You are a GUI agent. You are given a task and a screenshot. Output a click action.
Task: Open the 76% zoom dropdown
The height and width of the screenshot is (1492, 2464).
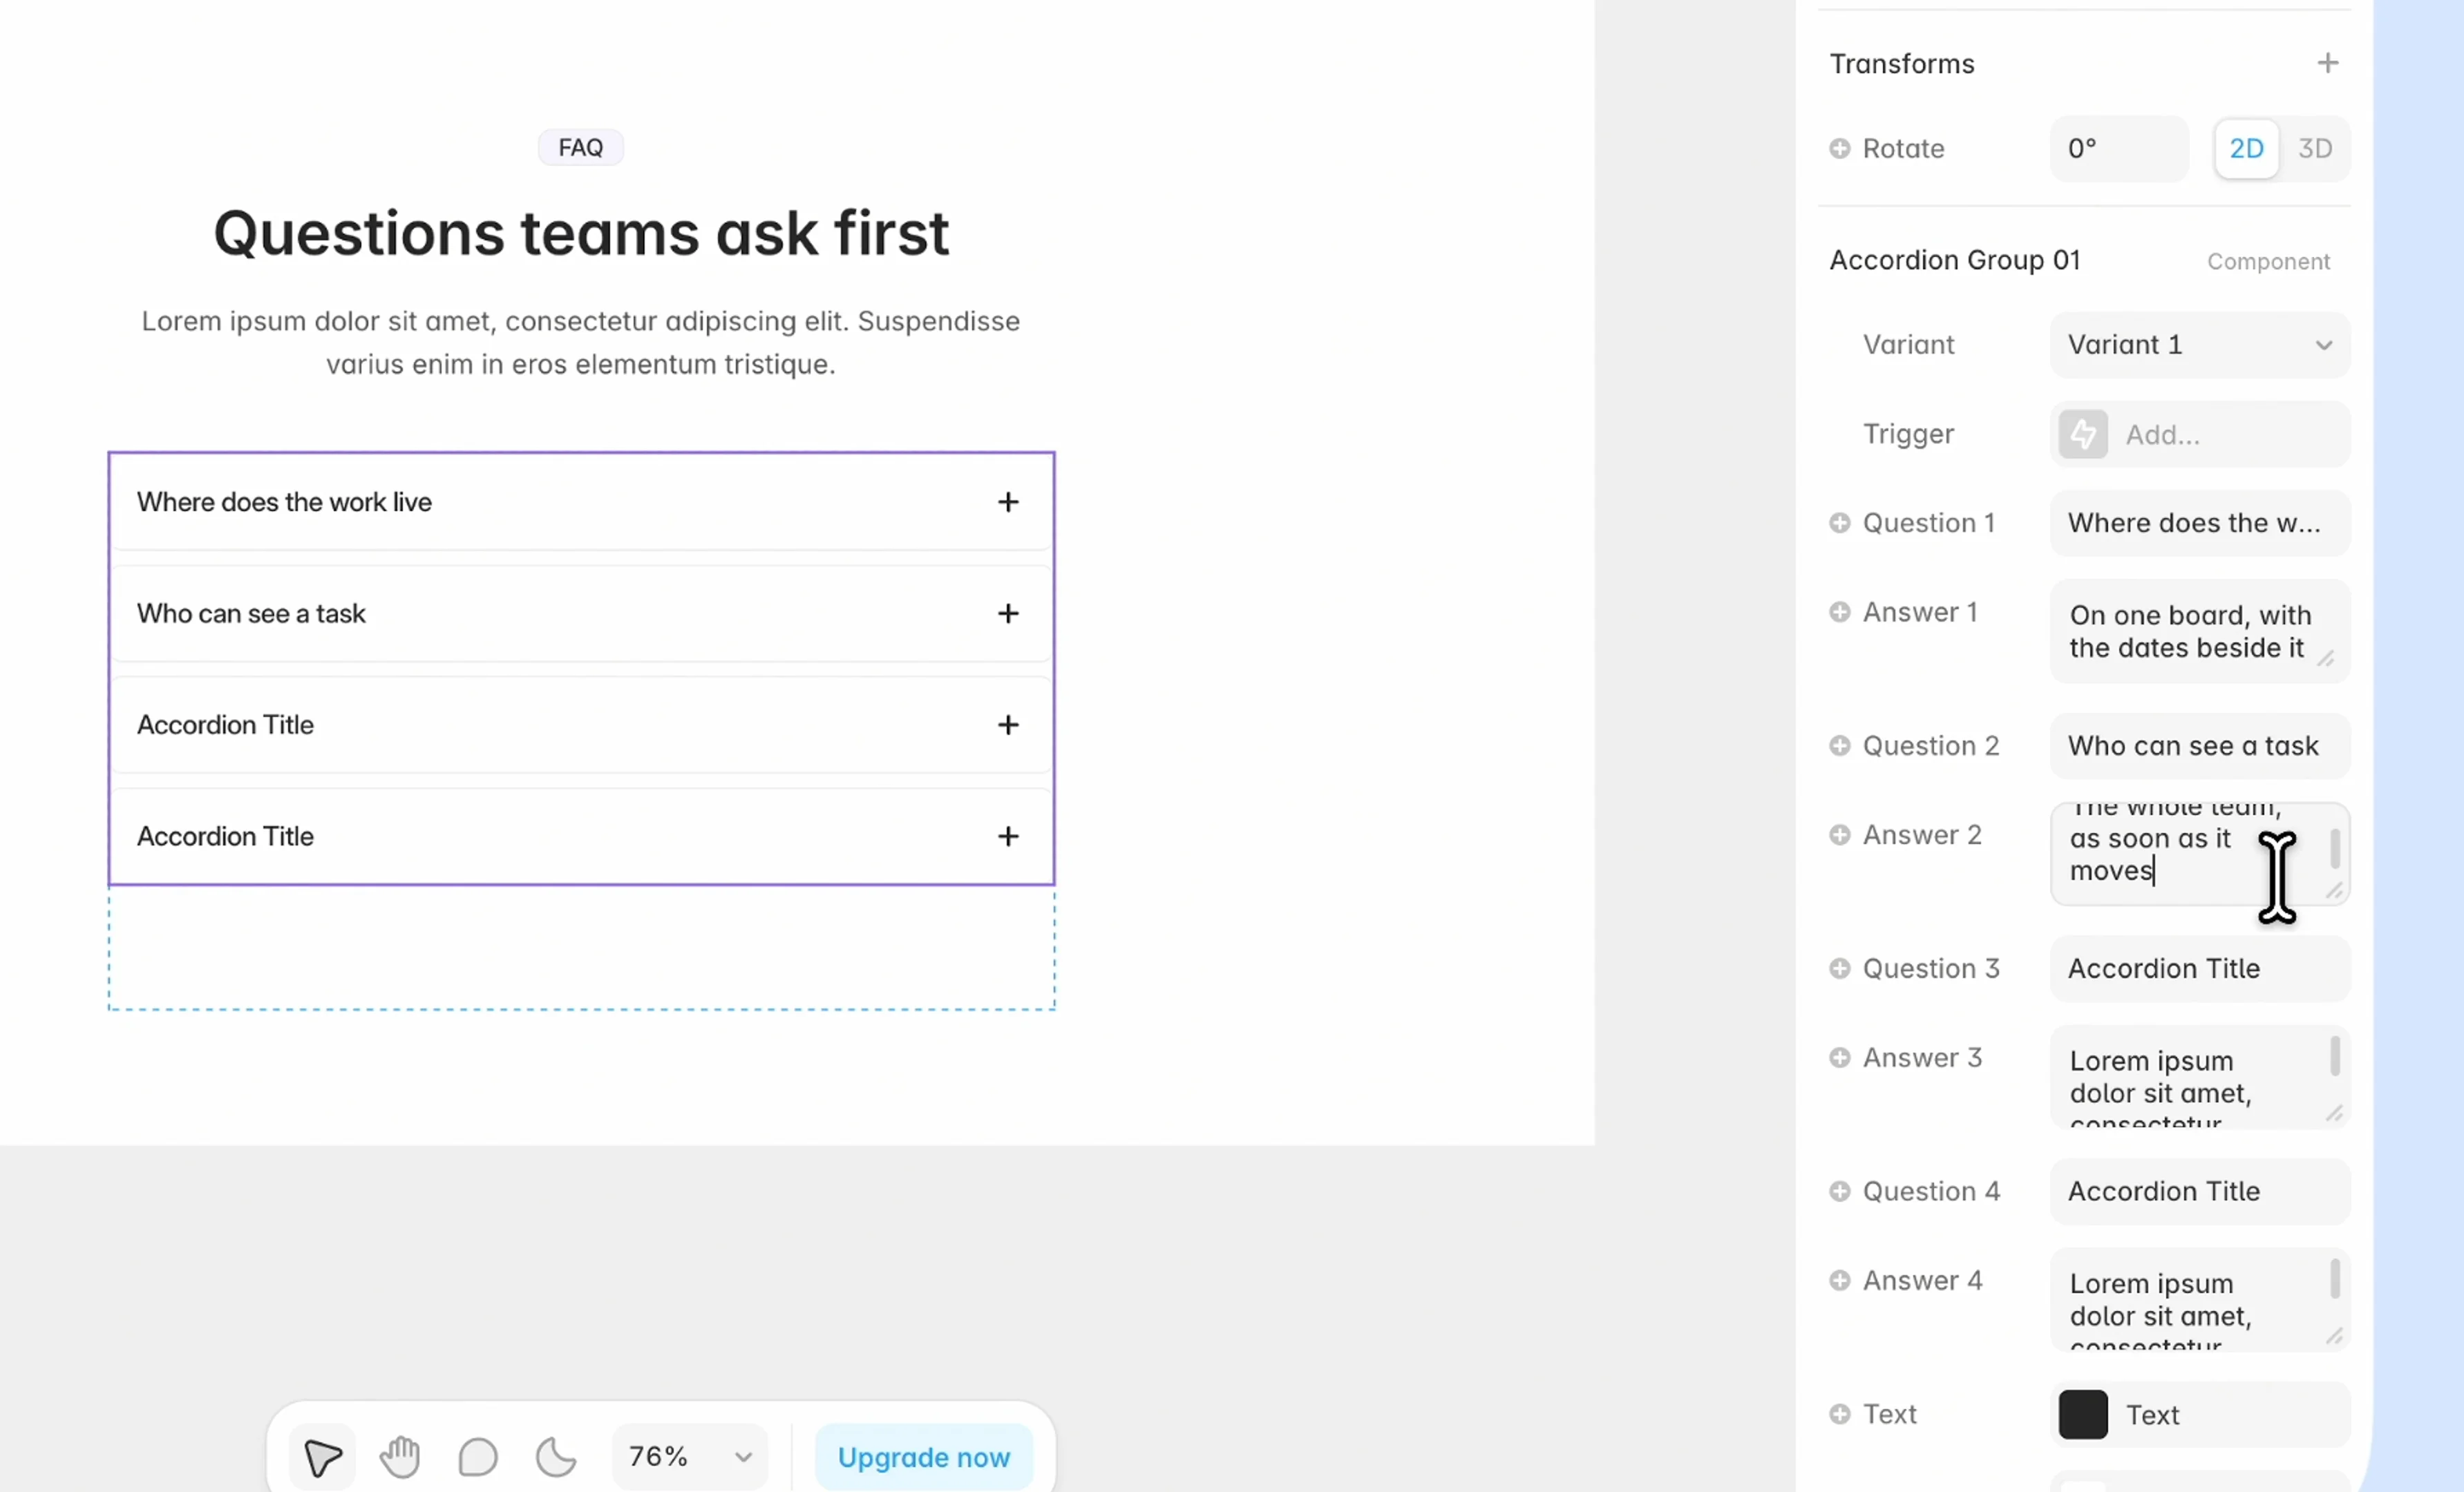click(x=690, y=1457)
